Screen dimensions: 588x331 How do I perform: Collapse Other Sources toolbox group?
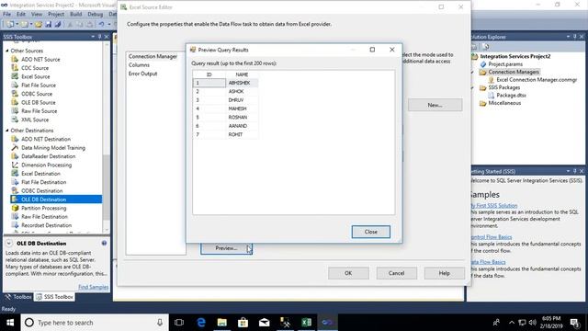point(7,51)
